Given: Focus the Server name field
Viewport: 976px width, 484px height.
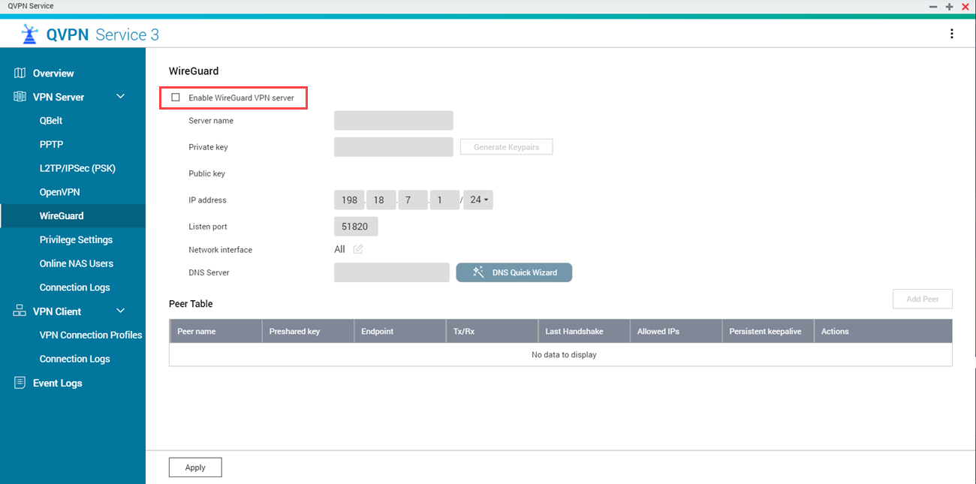Looking at the screenshot, I should (393, 121).
